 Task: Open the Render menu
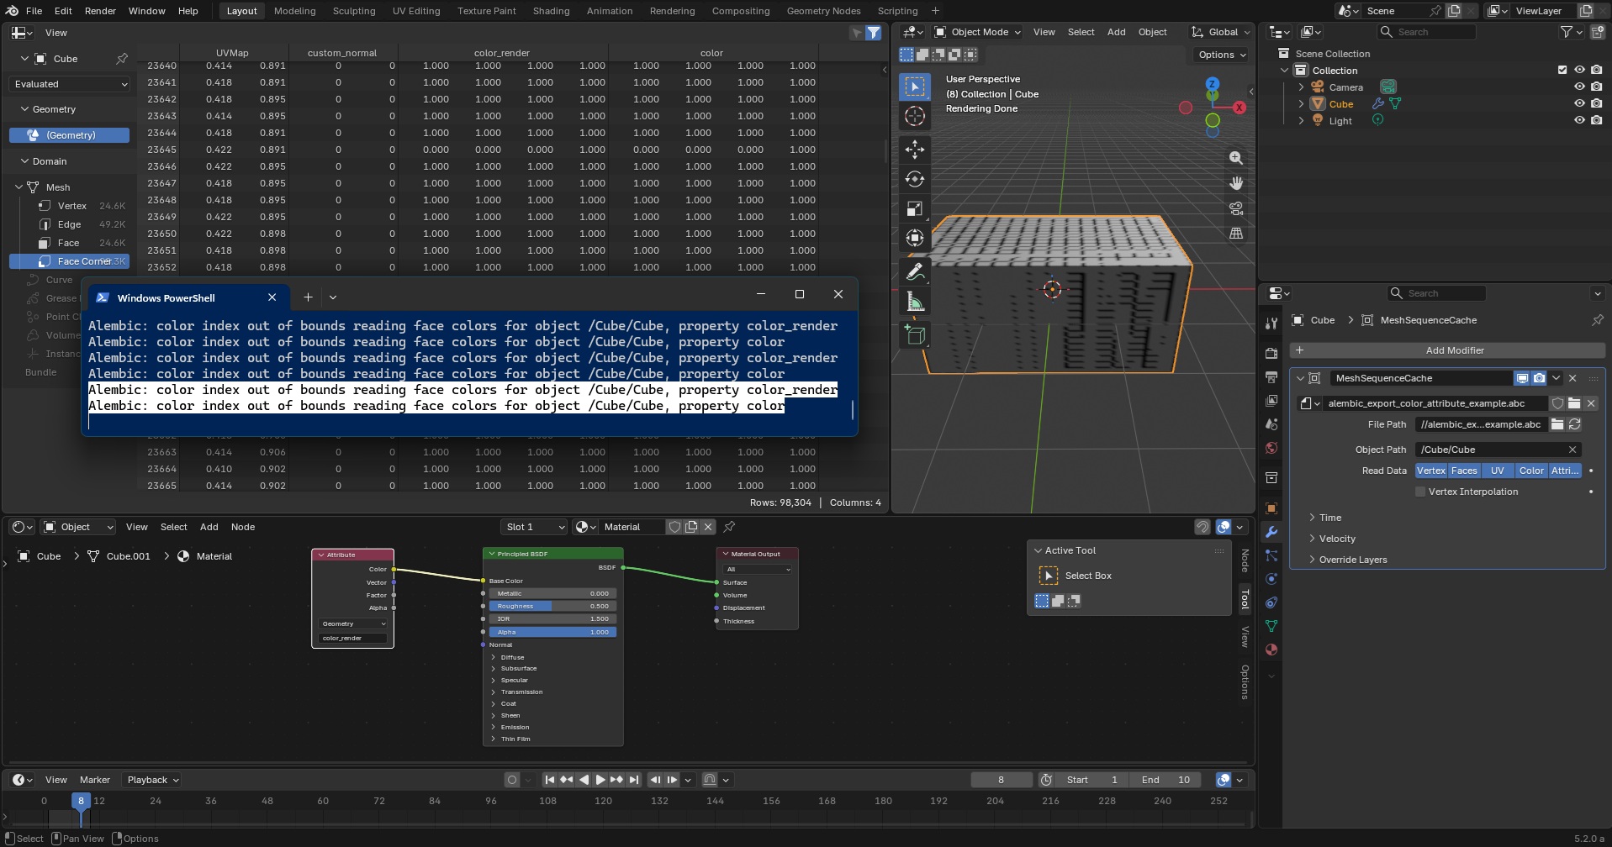click(x=100, y=11)
